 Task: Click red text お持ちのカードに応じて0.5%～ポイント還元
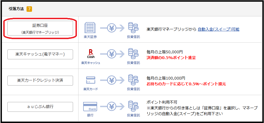click(186, 84)
